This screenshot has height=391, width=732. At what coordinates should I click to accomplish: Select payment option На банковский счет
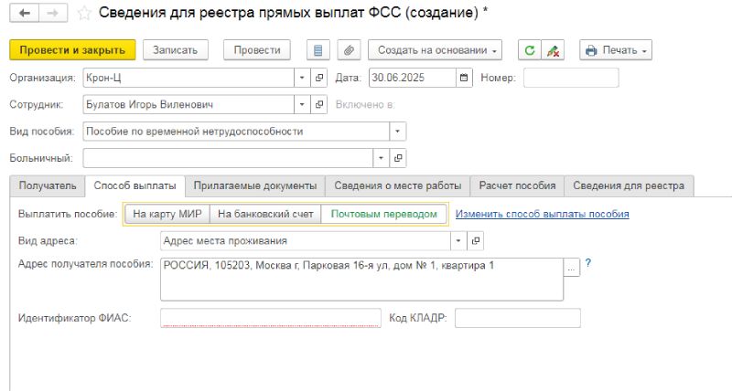pyautogui.click(x=264, y=214)
